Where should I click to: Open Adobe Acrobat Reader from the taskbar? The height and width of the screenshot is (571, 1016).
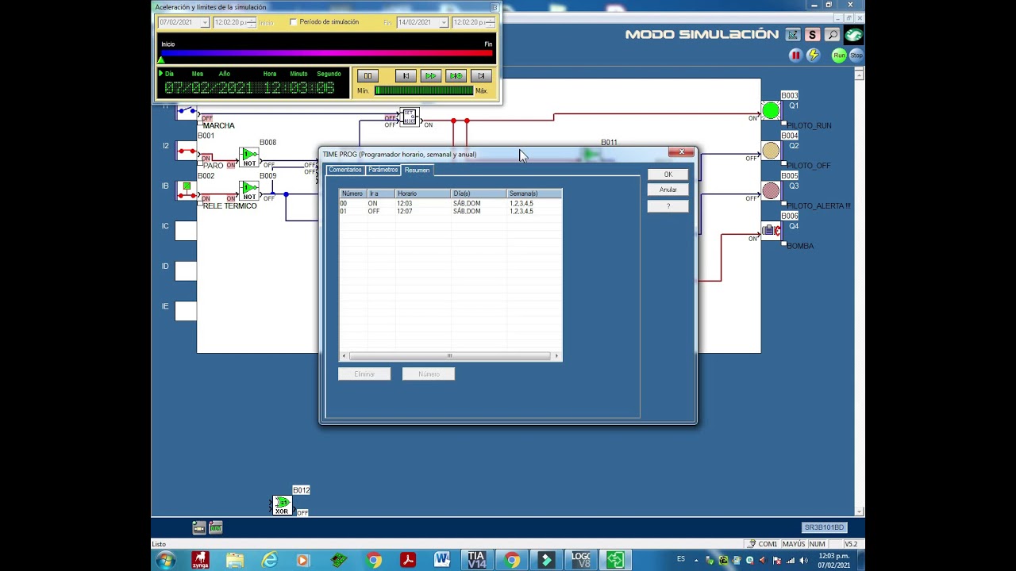coord(408,561)
